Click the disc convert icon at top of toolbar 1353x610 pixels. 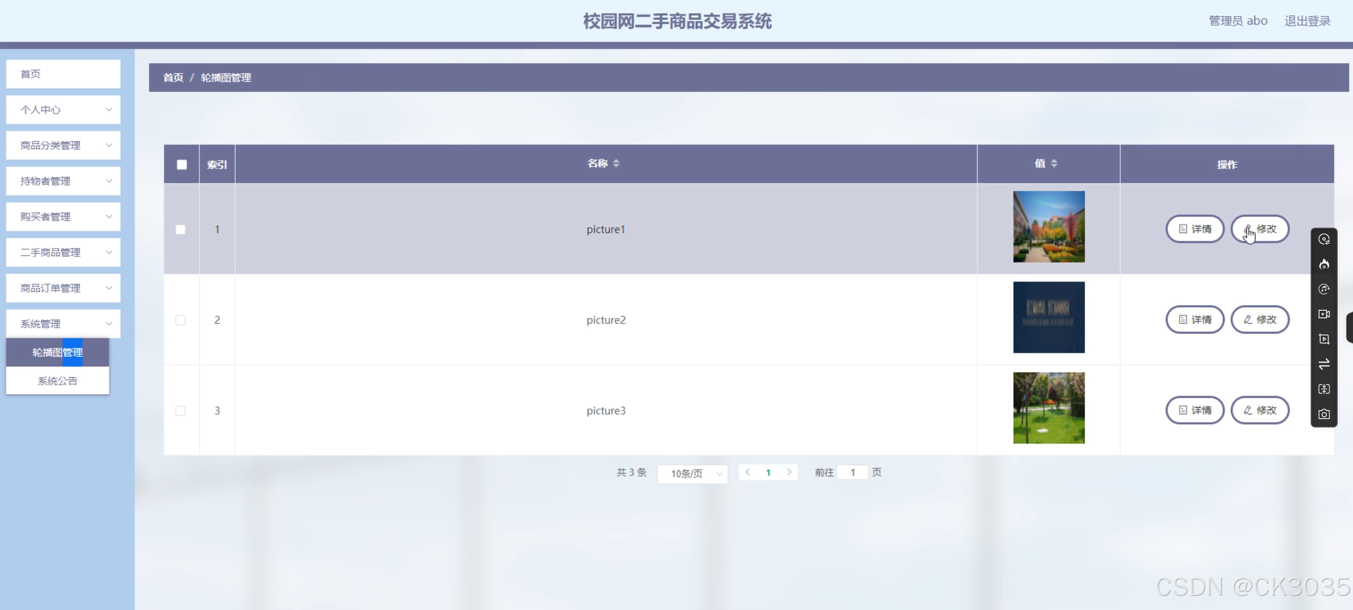tap(1323, 239)
